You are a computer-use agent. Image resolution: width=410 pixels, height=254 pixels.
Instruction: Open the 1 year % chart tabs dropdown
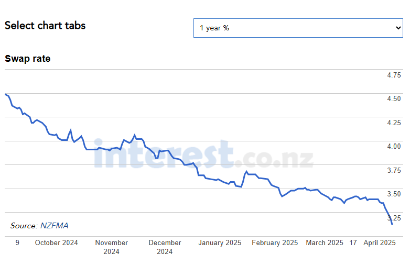pos(298,28)
